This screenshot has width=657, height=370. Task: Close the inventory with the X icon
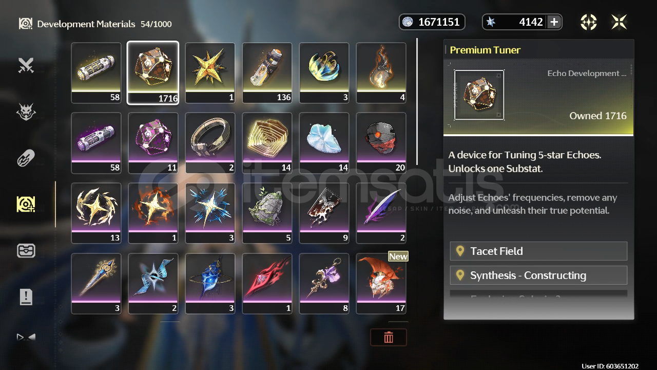[x=619, y=22]
